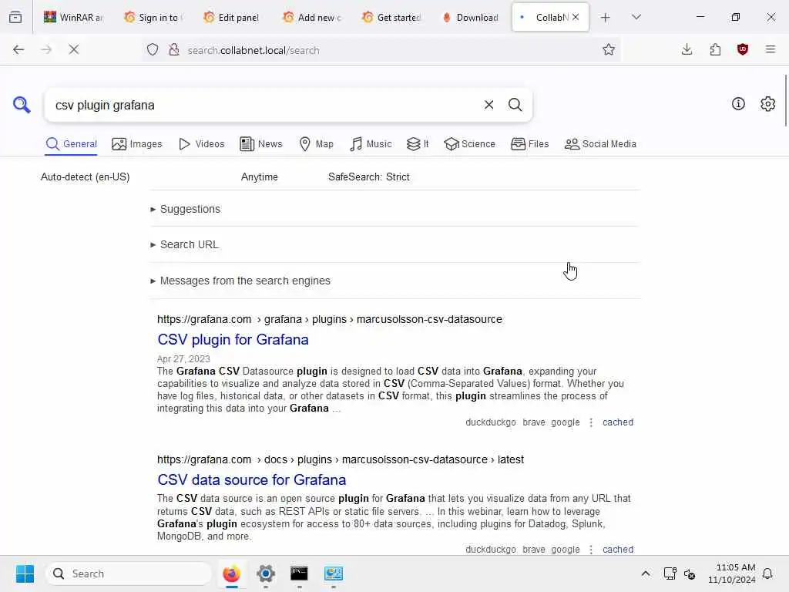Open CSV plugin for Grafana result
789x592 pixels.
(233, 340)
